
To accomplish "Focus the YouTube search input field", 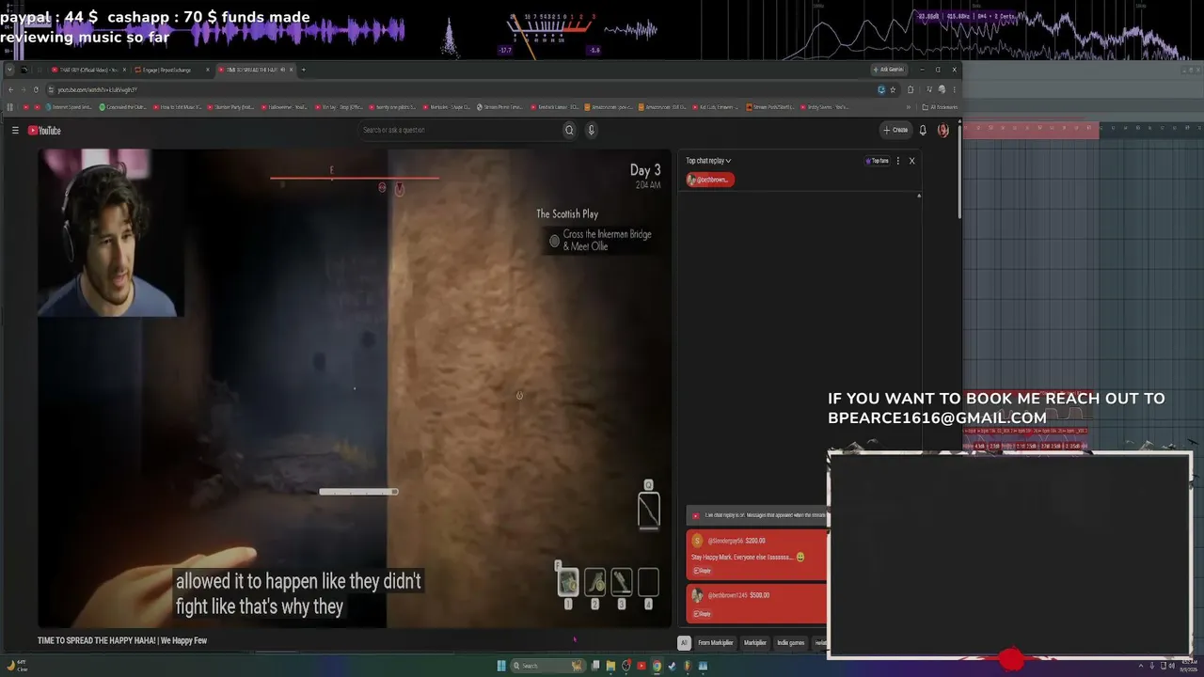I will (461, 130).
